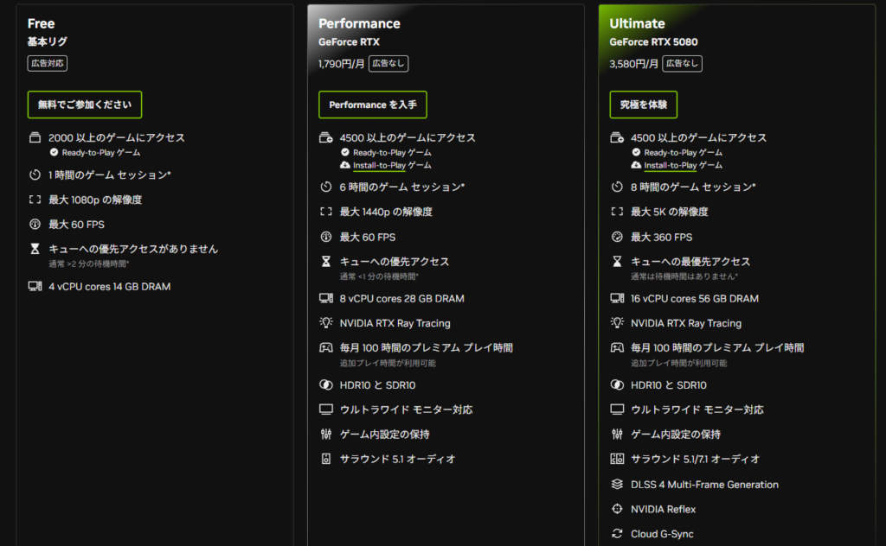Click the sync icon beside Cloud G-Sync
The width and height of the screenshot is (886, 546).
point(617,534)
